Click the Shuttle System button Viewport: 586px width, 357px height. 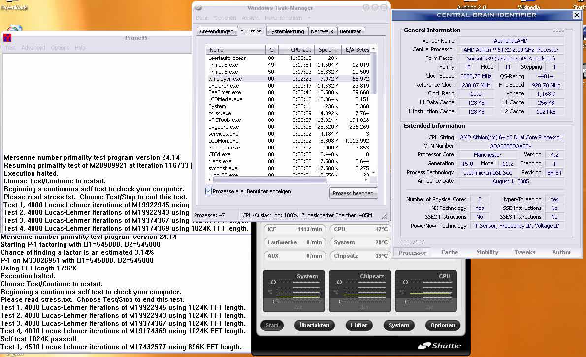(399, 326)
